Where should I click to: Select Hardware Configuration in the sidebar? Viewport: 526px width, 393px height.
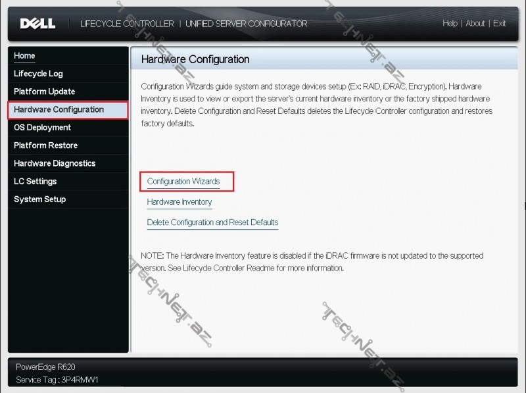click(x=59, y=110)
